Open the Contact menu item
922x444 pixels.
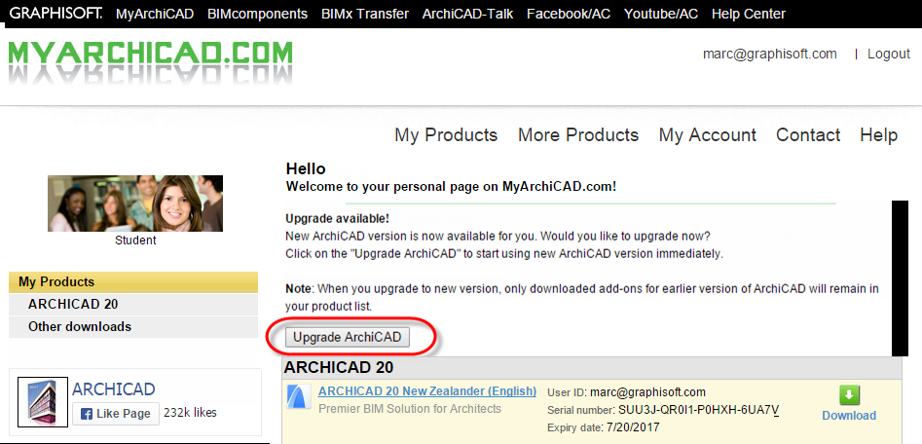[808, 134]
